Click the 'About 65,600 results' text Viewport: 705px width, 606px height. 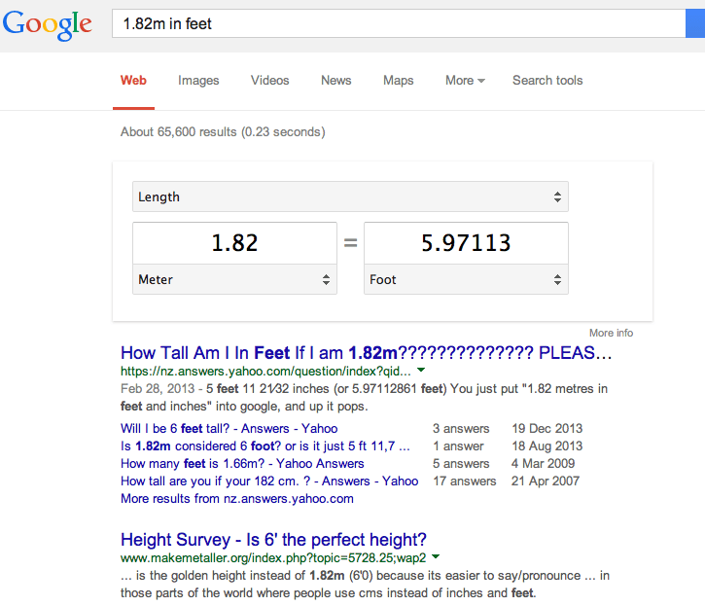[x=223, y=132]
